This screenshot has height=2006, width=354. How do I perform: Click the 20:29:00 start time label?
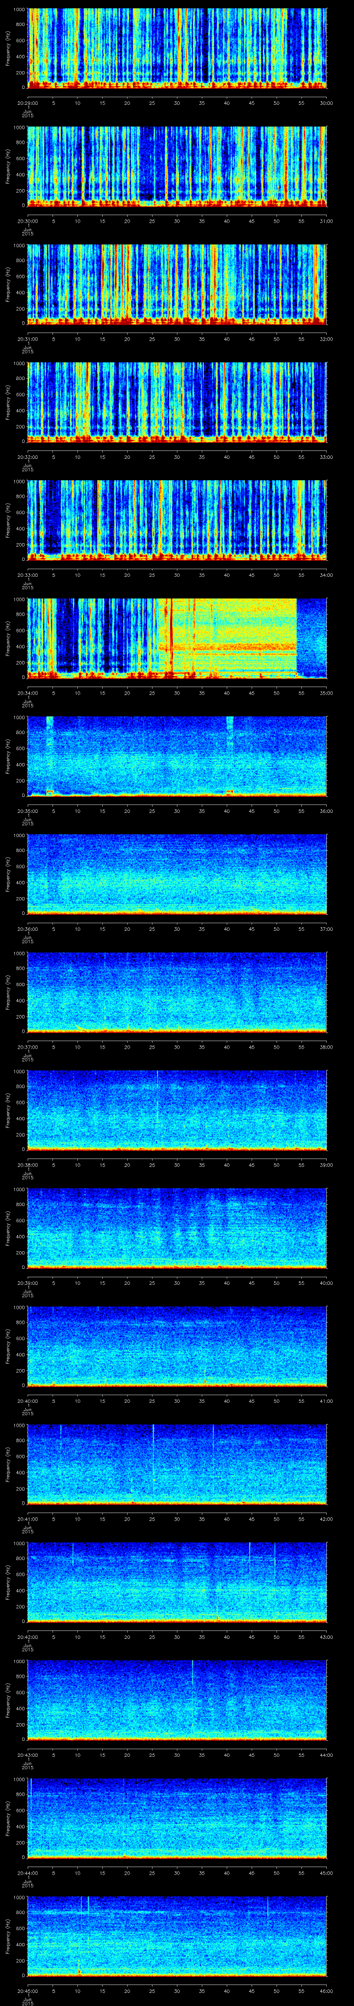pyautogui.click(x=28, y=103)
